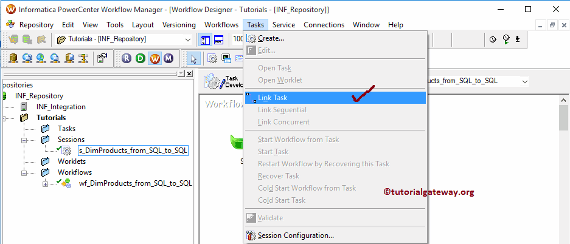Click the greyed folder toolbar icon
This screenshot has height=244, width=570.
[41, 39]
